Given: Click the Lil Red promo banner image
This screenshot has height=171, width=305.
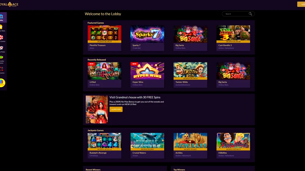Looking at the screenshot, I should click(97, 109).
